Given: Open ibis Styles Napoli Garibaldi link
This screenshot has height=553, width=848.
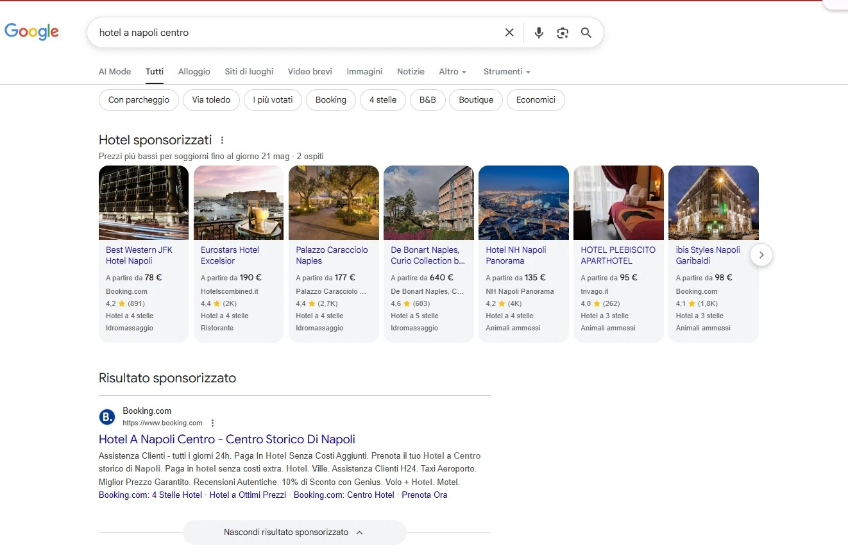Looking at the screenshot, I should click(708, 255).
